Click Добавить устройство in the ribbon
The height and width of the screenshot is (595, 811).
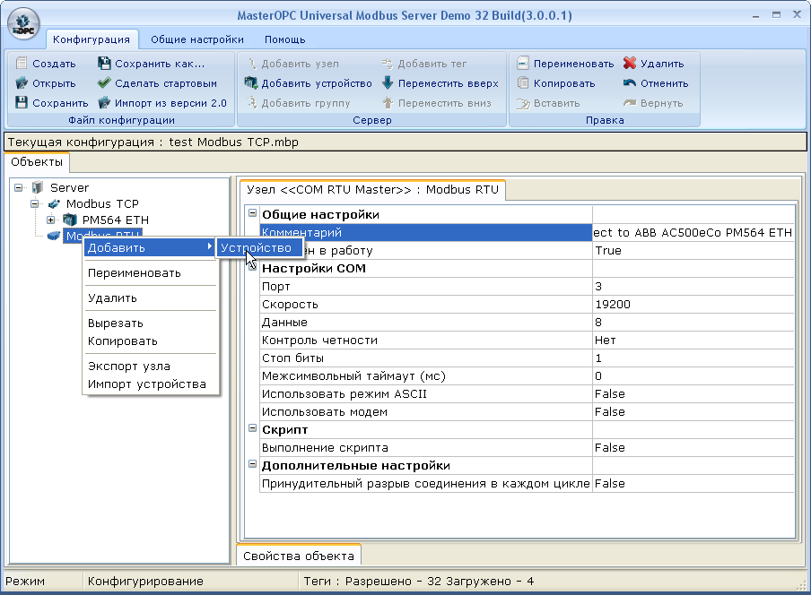click(308, 83)
